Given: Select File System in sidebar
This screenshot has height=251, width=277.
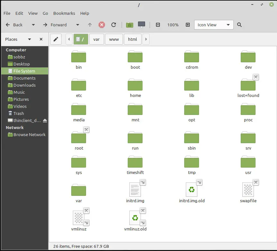Looking at the screenshot, I should (25, 71).
